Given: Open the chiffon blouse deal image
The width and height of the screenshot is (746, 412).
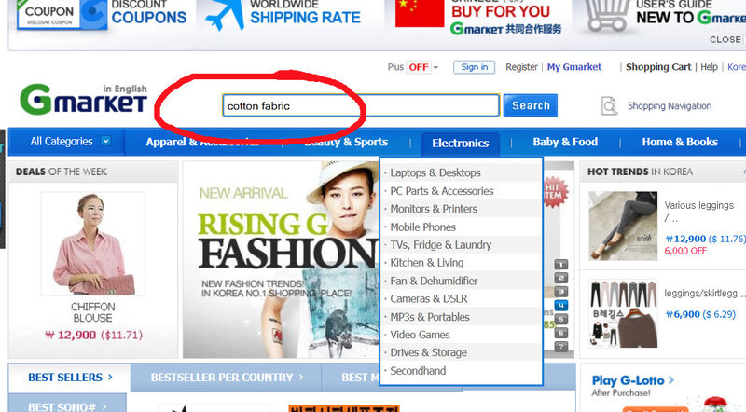Looking at the screenshot, I should click(x=93, y=243).
